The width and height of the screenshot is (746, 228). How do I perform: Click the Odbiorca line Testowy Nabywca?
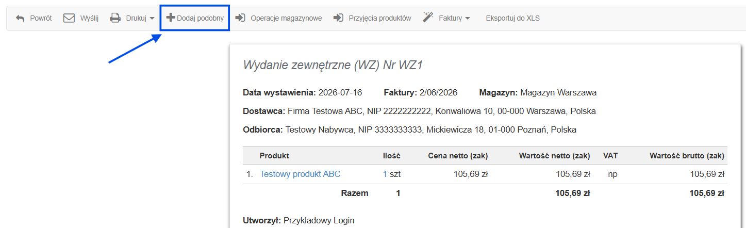click(409, 129)
